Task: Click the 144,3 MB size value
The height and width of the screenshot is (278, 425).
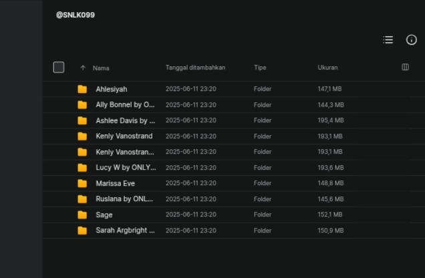Action: [331, 105]
